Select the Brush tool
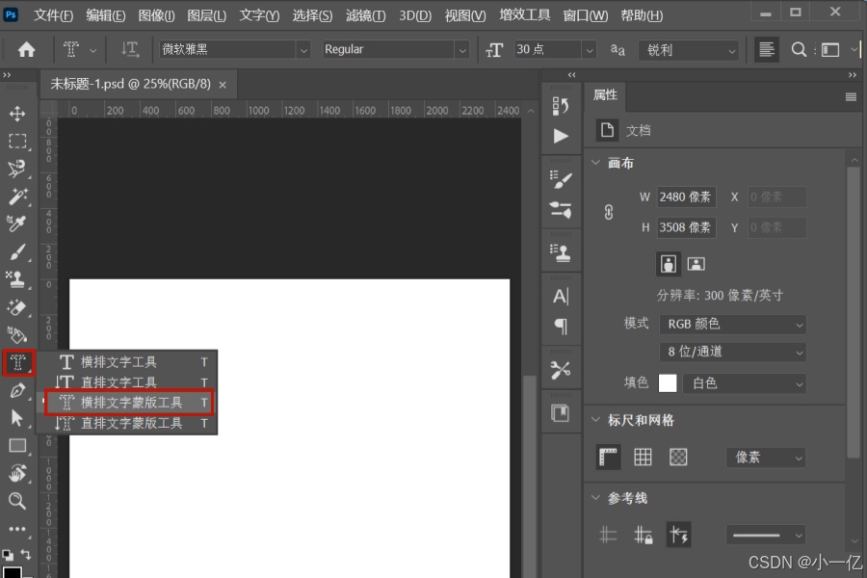867x578 pixels. click(x=17, y=252)
